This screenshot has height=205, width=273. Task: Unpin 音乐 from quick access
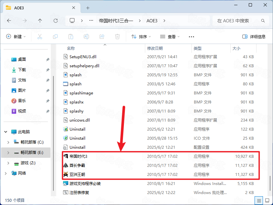click(48, 101)
